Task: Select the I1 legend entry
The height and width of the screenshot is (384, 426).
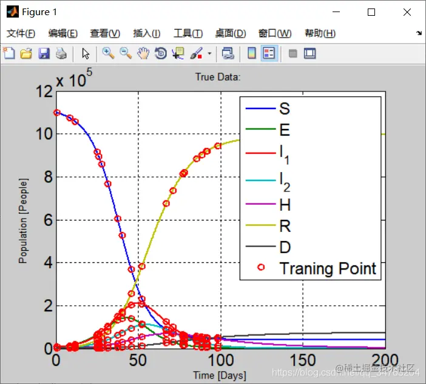Action: click(x=268, y=154)
